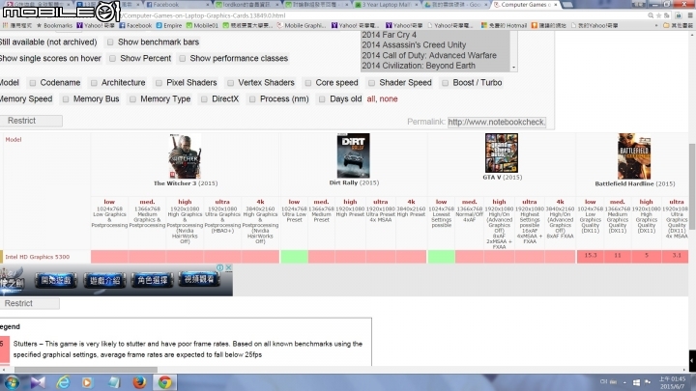Toggle Process (nm) checkbox
The height and width of the screenshot is (391, 696).
click(x=252, y=99)
